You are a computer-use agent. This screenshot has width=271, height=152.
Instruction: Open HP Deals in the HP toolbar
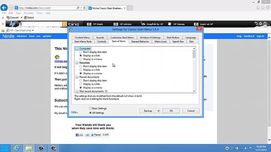[x=95, y=24]
